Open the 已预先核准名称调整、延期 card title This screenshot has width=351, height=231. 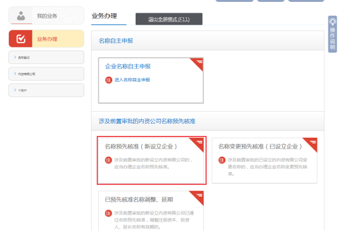tap(139, 199)
